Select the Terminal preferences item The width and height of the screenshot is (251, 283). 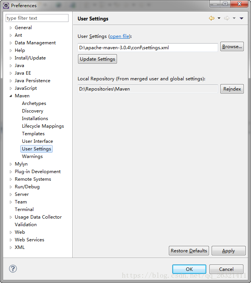(x=24, y=210)
